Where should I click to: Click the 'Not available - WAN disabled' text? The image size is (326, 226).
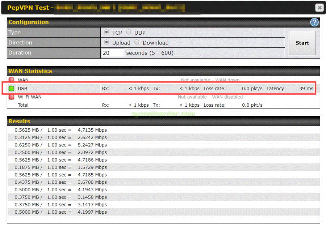click(210, 97)
